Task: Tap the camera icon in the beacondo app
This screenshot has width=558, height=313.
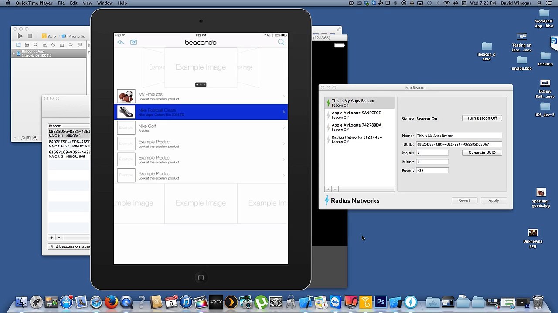Action: 133,42
